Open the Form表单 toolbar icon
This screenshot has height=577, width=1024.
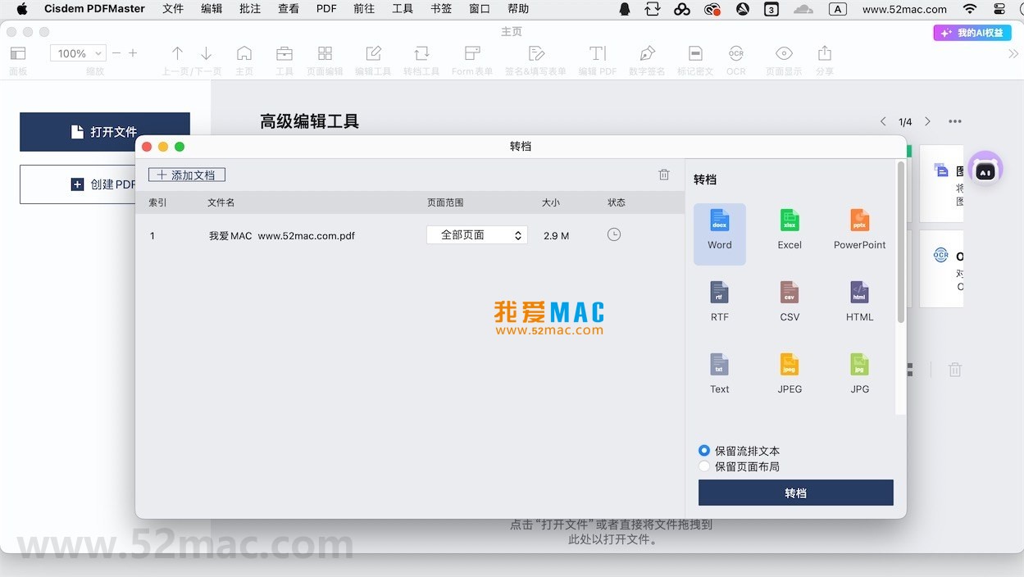click(x=472, y=53)
